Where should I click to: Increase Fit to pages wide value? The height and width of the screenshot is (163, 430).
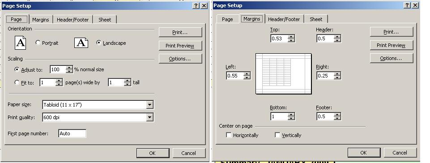click(59, 81)
